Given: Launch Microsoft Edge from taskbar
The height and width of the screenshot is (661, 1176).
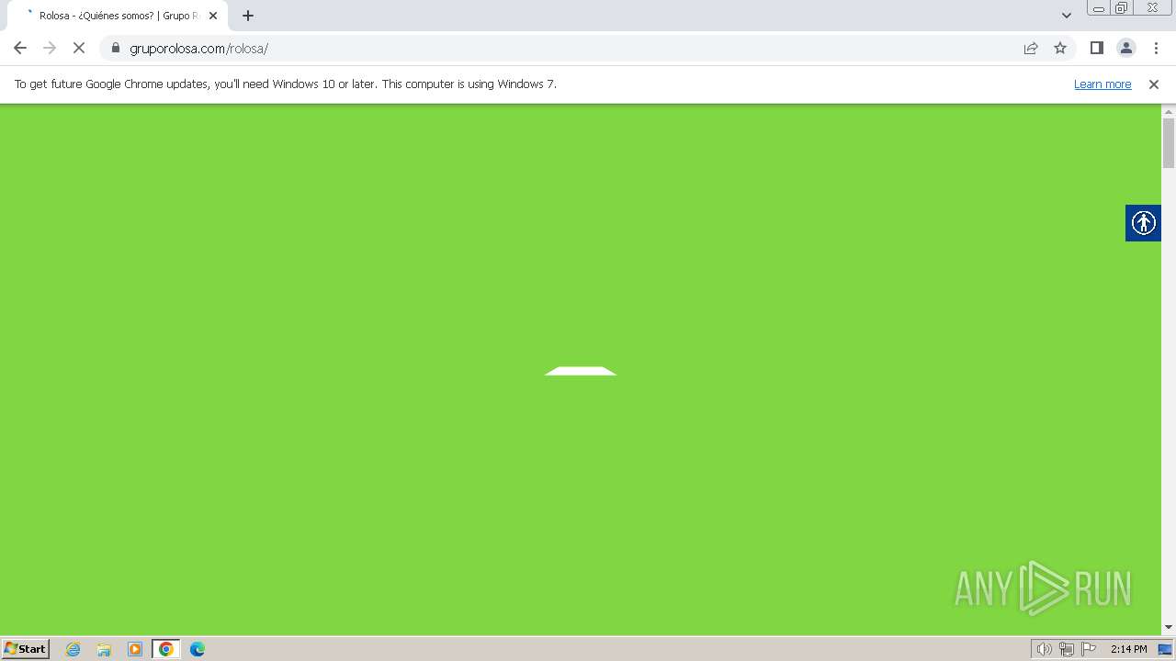Looking at the screenshot, I should point(198,649).
